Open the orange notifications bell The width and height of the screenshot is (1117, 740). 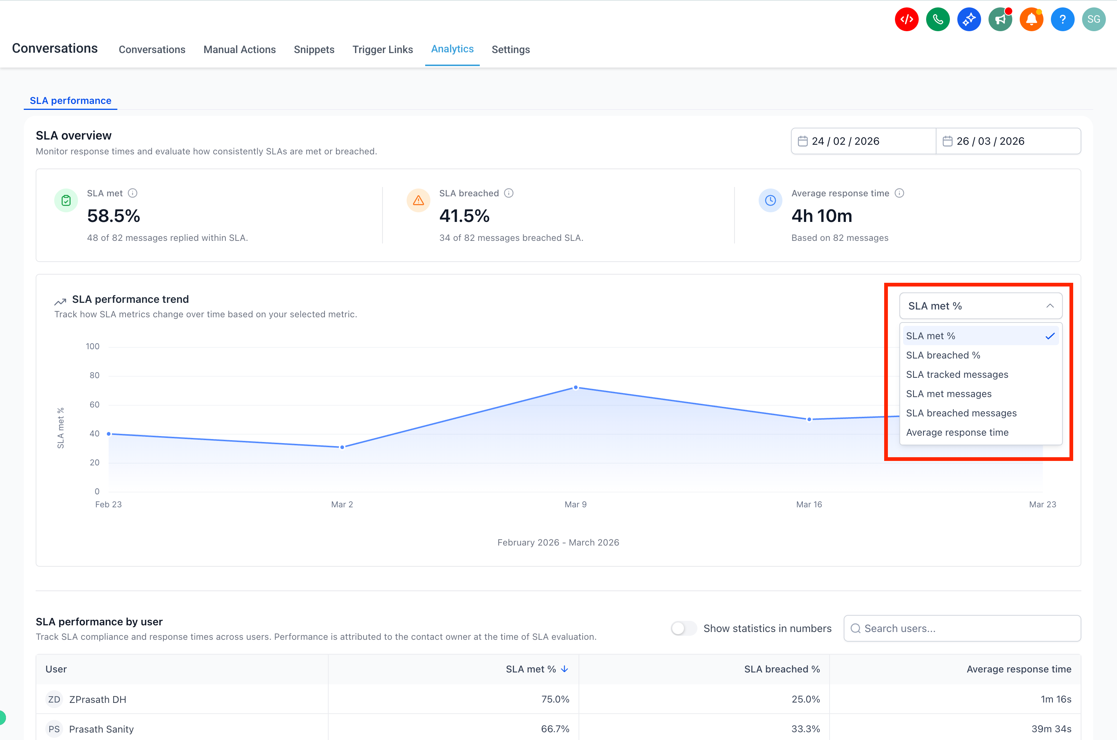pos(1031,19)
